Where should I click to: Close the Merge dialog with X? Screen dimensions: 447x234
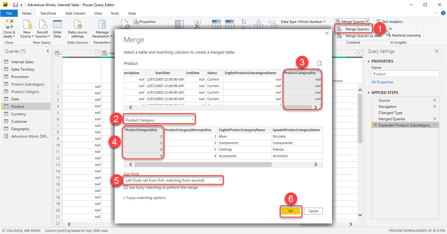(327, 33)
